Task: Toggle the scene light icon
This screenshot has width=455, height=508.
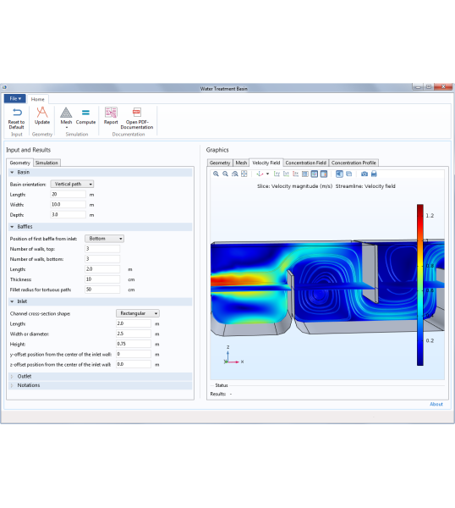Action: point(339,174)
